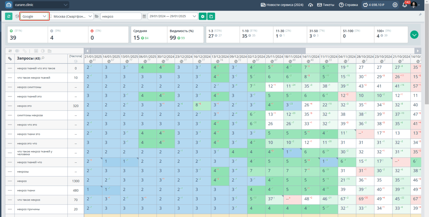
Task: Select the unchanged positions 4 summary card
Action: point(68,35)
